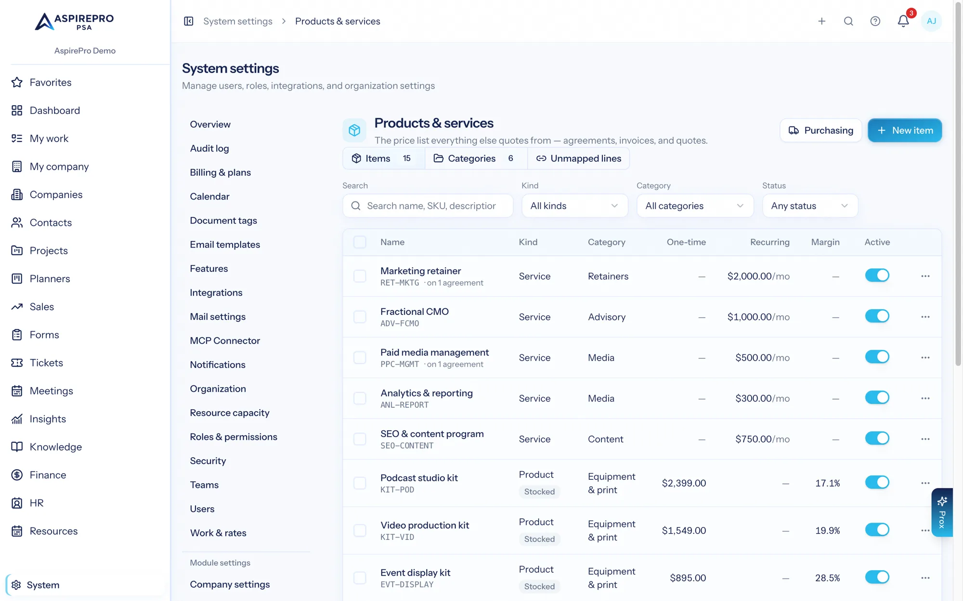The image size is (963, 601).
Task: Click the Margin column header
Action: click(x=825, y=242)
